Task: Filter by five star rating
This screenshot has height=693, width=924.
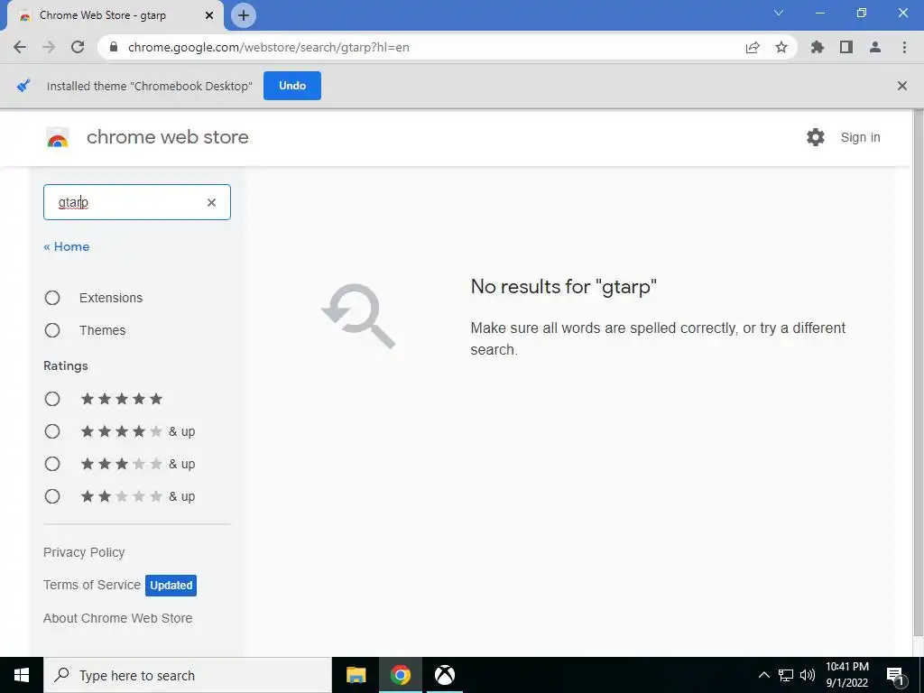Action: point(52,399)
